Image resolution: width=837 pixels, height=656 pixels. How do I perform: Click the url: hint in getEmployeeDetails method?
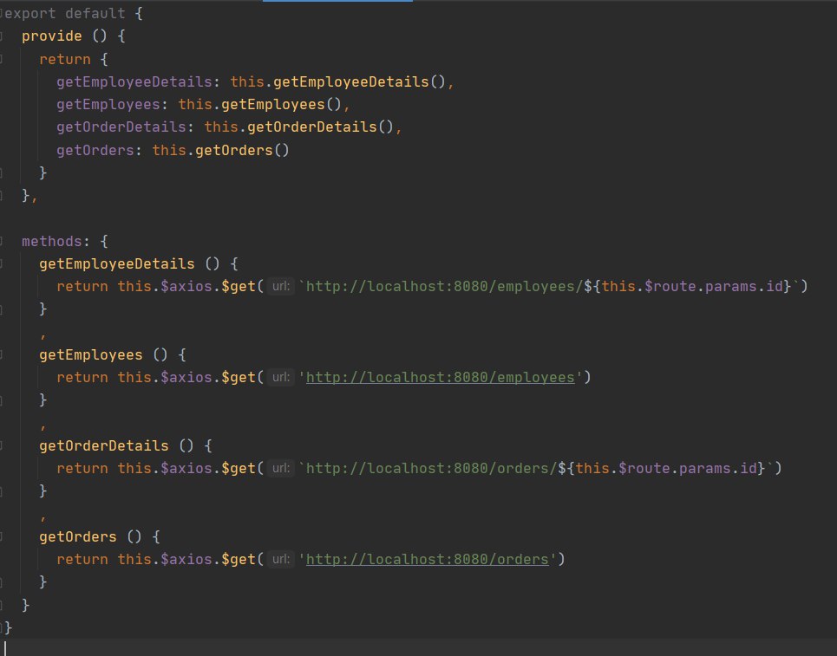click(281, 286)
